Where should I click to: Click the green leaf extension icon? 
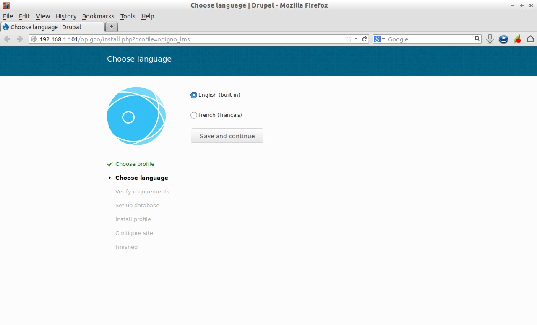pyautogui.click(x=518, y=39)
